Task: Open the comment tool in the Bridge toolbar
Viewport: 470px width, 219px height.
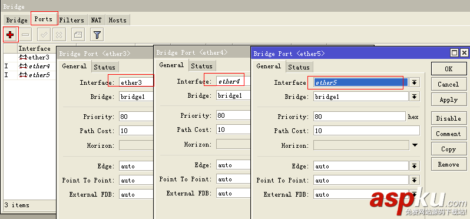Action: coord(78,35)
